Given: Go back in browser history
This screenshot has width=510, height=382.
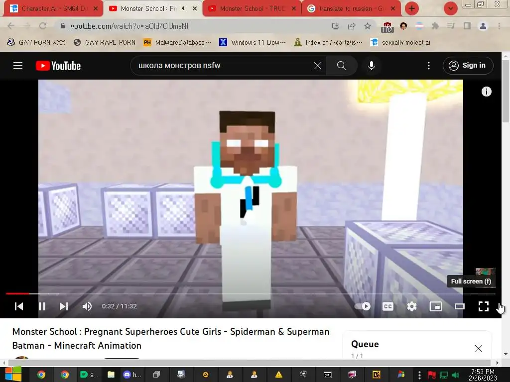Looking at the screenshot, I should [11, 26].
